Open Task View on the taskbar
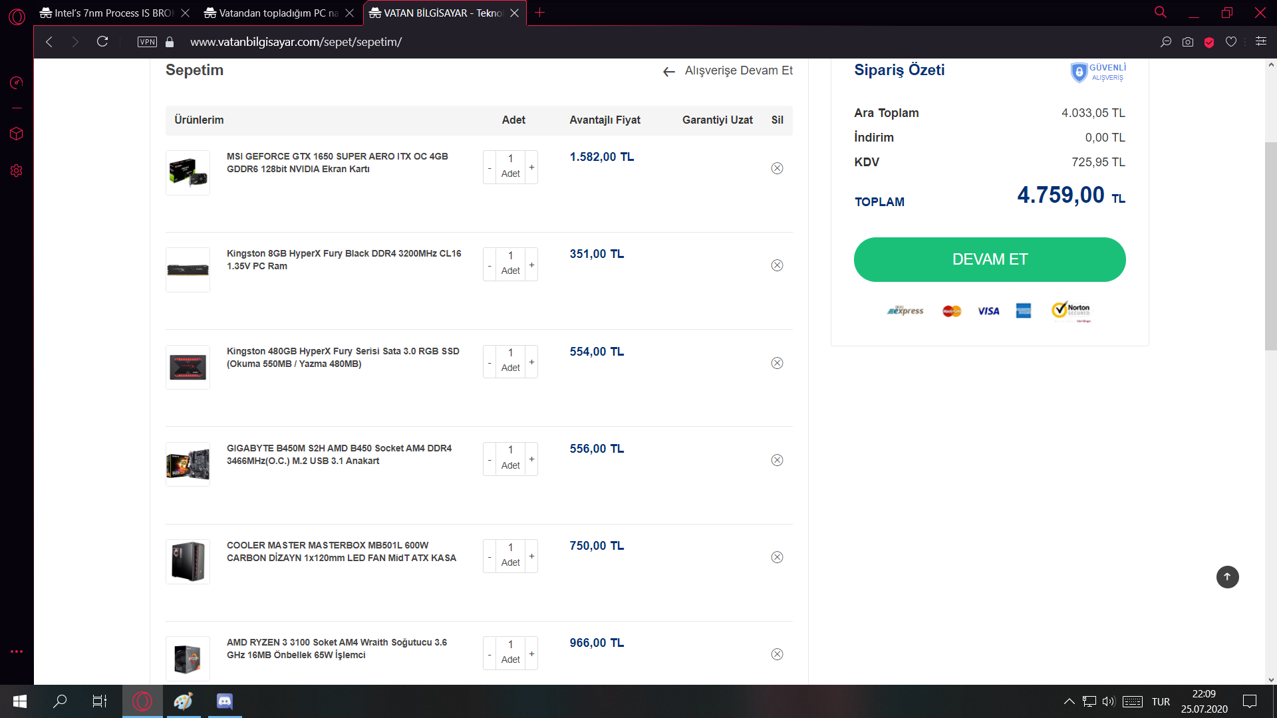This screenshot has width=1277, height=718. coord(100,701)
